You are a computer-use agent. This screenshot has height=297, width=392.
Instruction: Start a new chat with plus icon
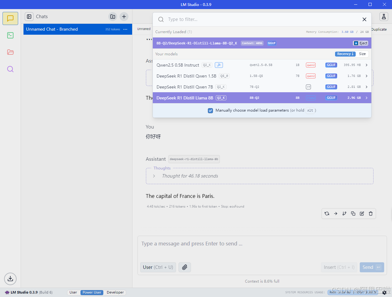pyautogui.click(x=124, y=17)
